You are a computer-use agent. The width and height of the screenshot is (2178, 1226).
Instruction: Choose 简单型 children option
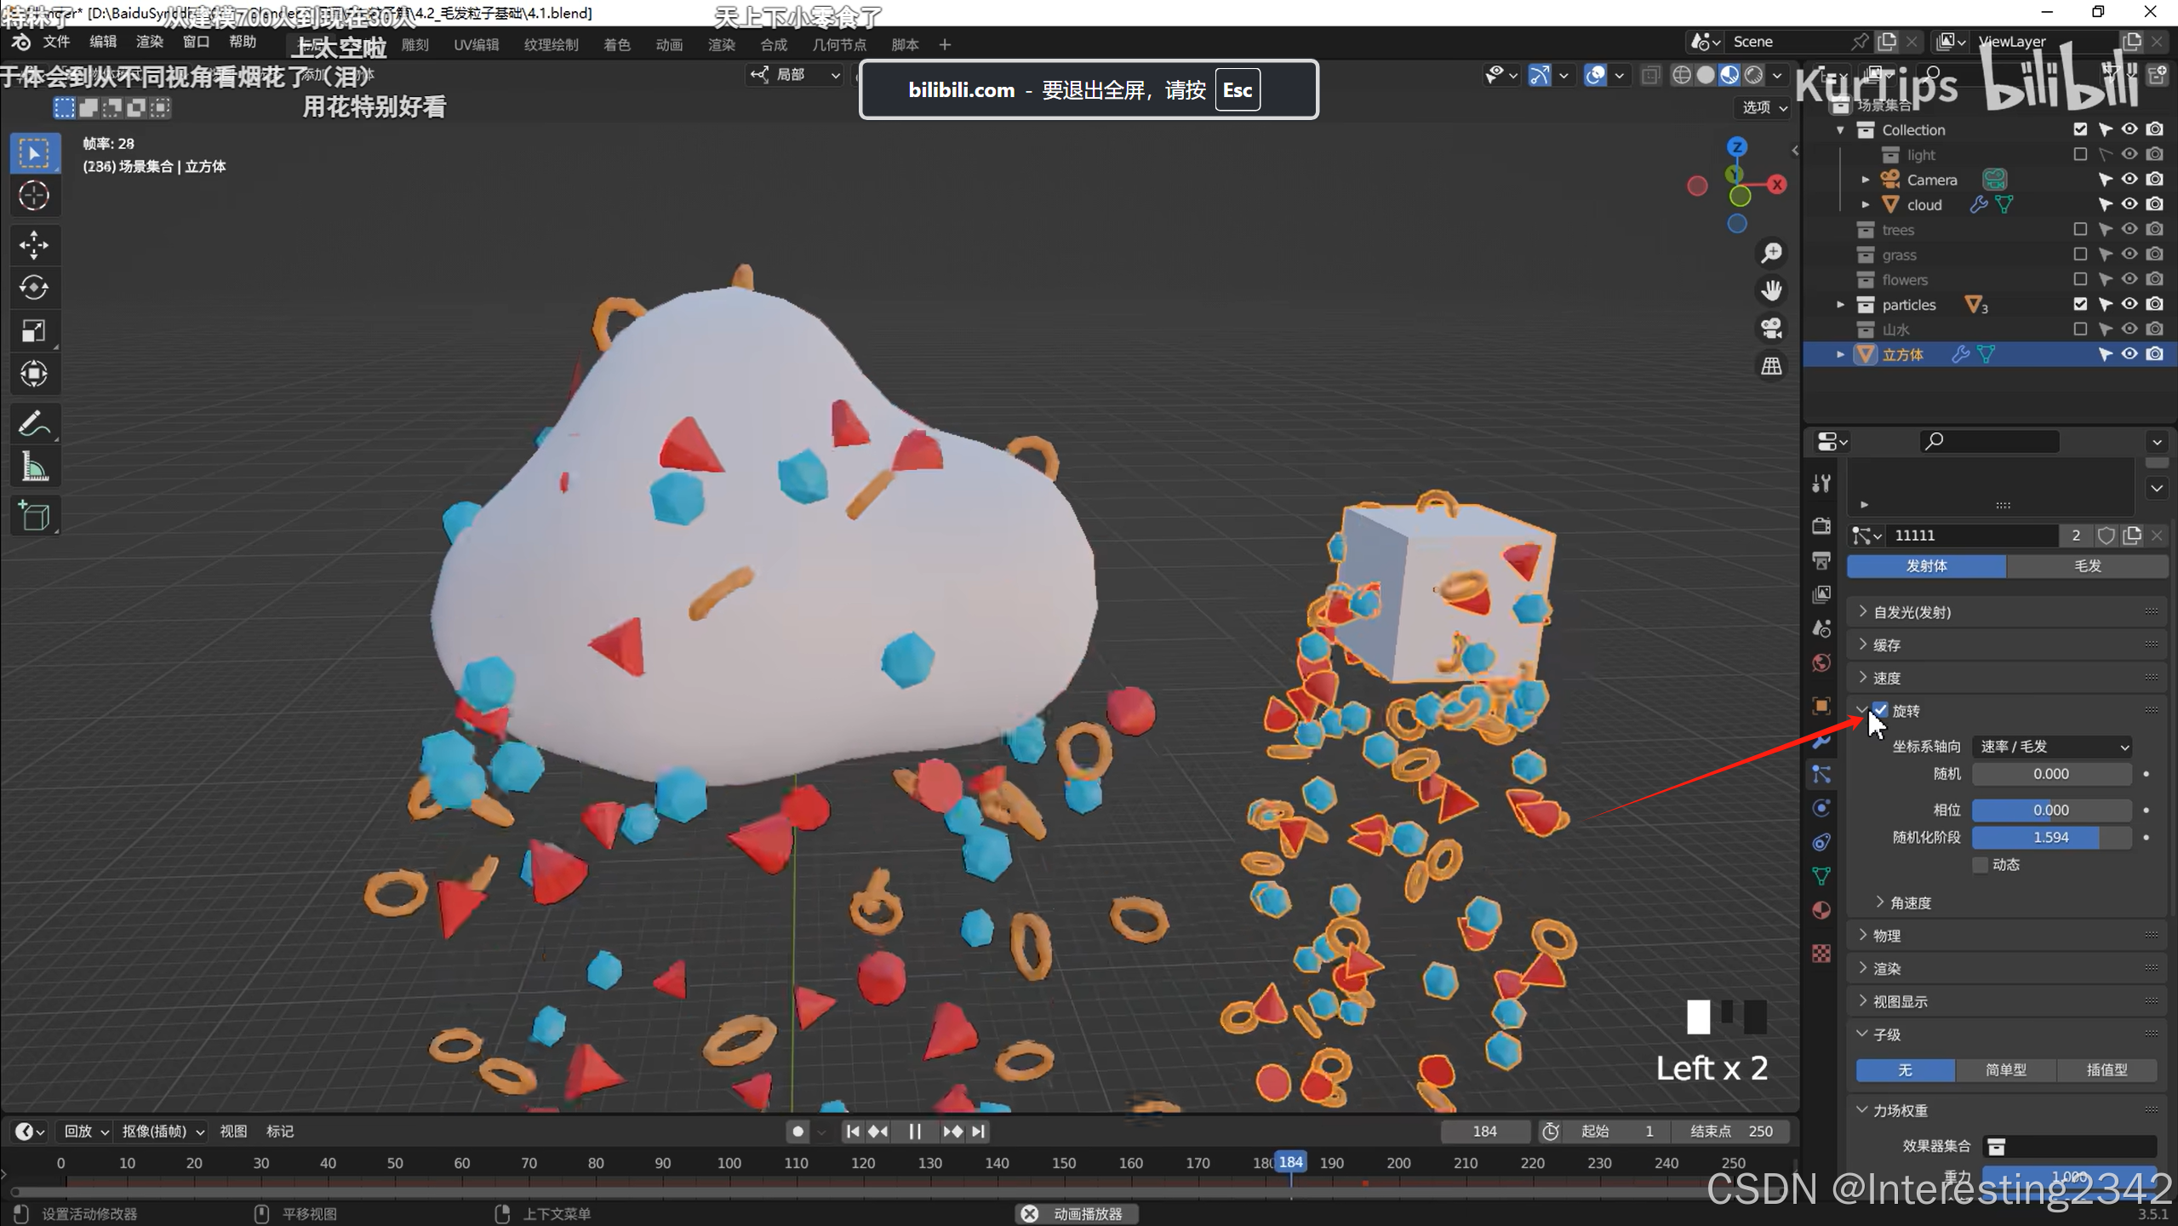(2005, 1070)
